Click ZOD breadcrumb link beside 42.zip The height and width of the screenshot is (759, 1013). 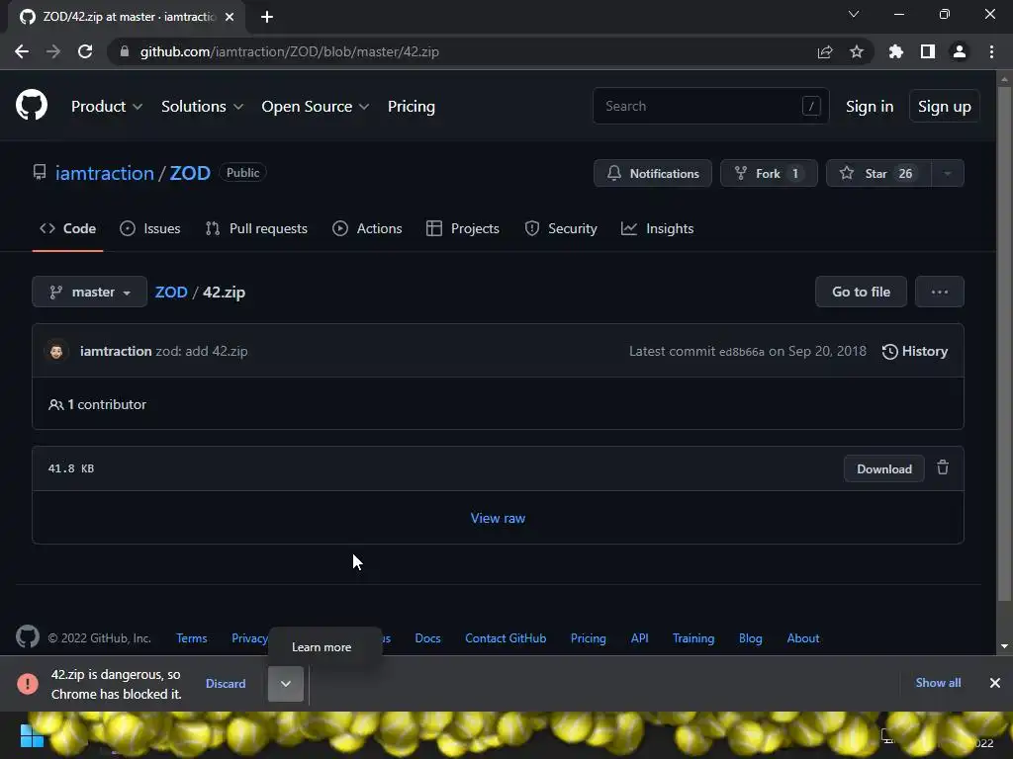click(x=171, y=292)
